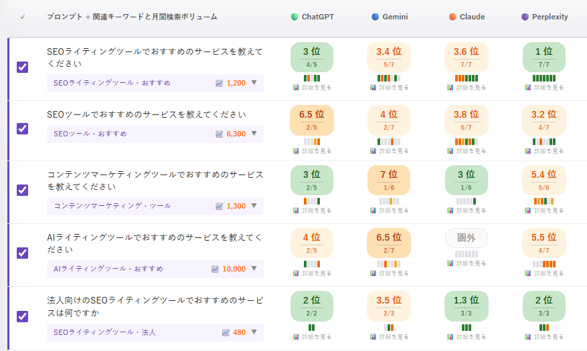This screenshot has height=351, width=587.
Task: Click detail chart icon under Claude 3位 1/6
Action: [450, 211]
